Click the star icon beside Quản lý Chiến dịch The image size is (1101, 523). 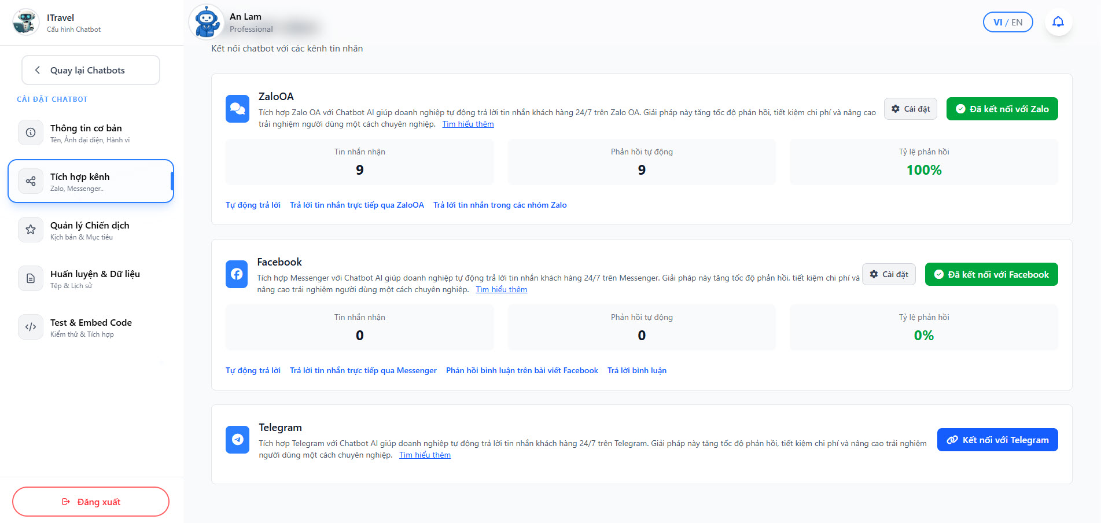30,230
